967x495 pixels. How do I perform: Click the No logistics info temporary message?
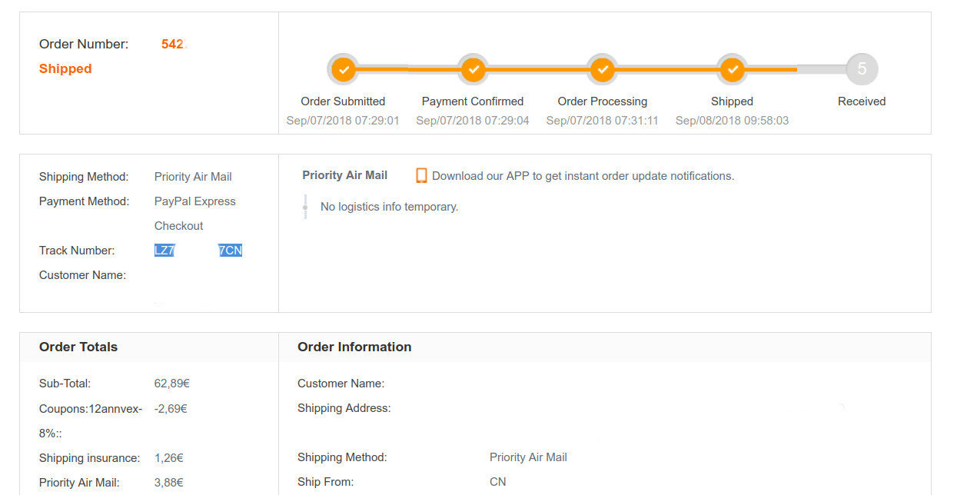pos(389,207)
